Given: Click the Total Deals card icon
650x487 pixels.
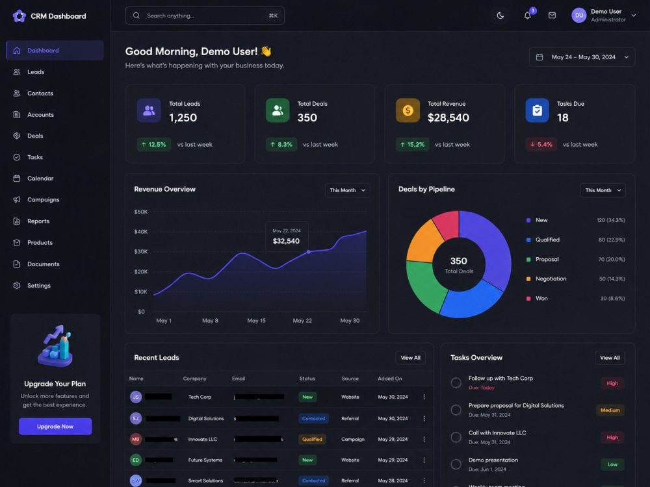Looking at the screenshot, I should pos(278,110).
